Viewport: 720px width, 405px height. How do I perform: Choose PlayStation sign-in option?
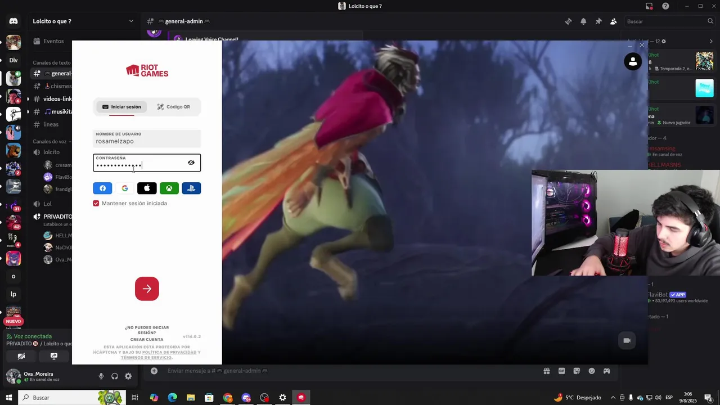coord(191,188)
